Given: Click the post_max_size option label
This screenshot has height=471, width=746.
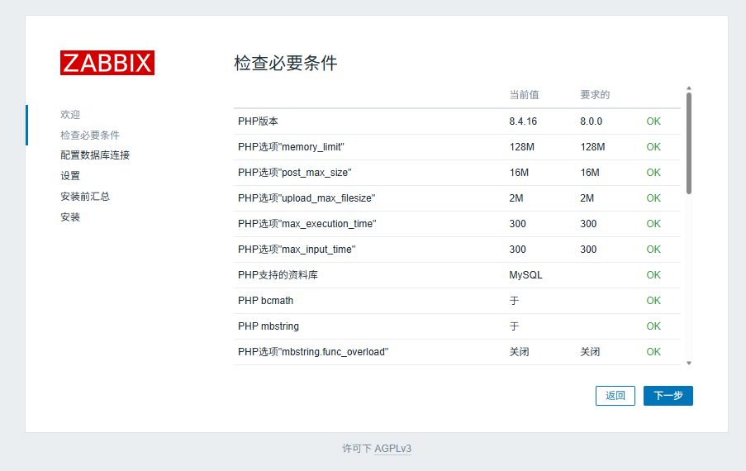Looking at the screenshot, I should point(294,173).
